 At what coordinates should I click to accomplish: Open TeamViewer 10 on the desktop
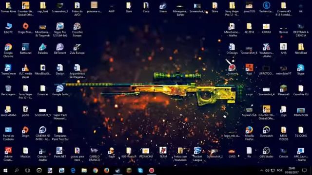tap(8, 71)
